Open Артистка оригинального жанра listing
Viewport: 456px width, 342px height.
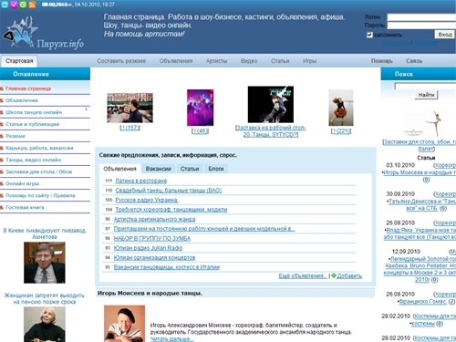point(154,219)
